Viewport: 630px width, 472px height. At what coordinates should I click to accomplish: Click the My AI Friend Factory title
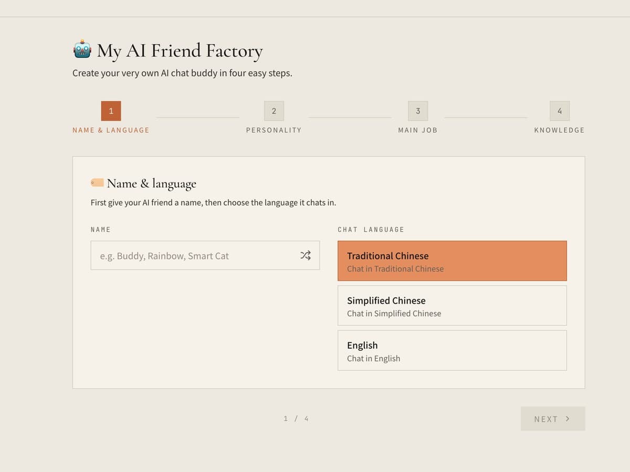(180, 51)
